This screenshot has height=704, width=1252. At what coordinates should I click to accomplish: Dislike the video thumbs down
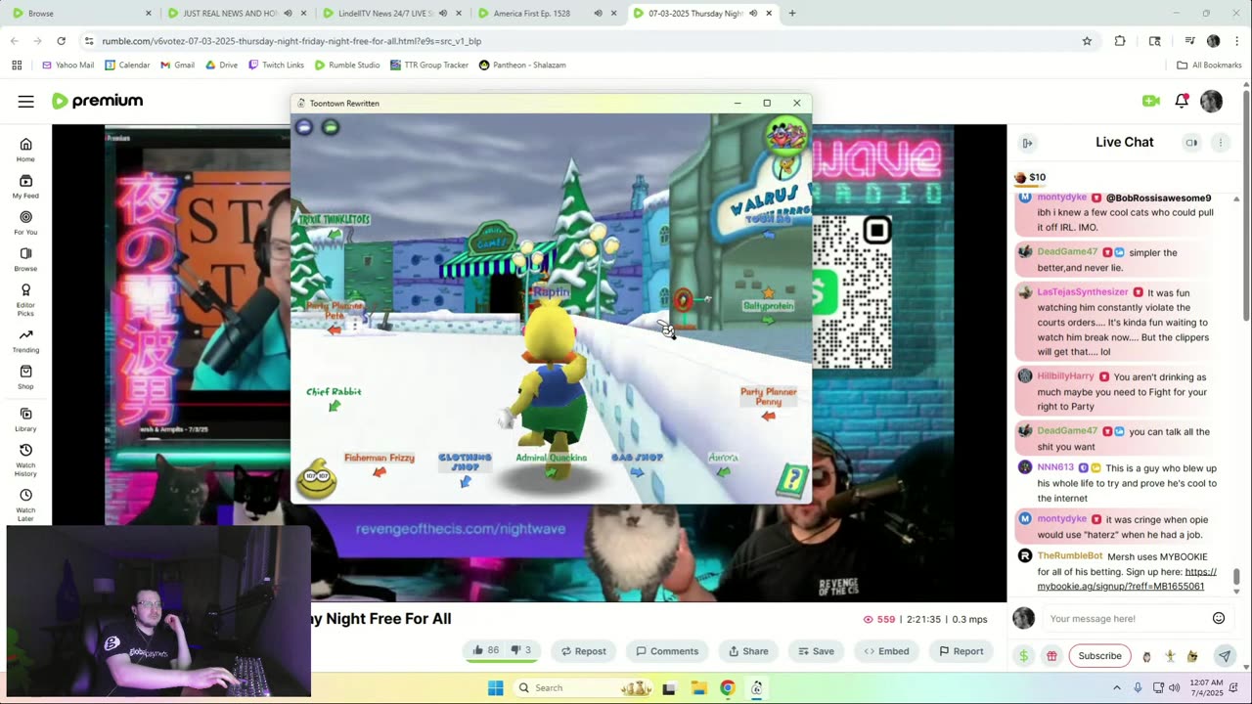pos(520,650)
